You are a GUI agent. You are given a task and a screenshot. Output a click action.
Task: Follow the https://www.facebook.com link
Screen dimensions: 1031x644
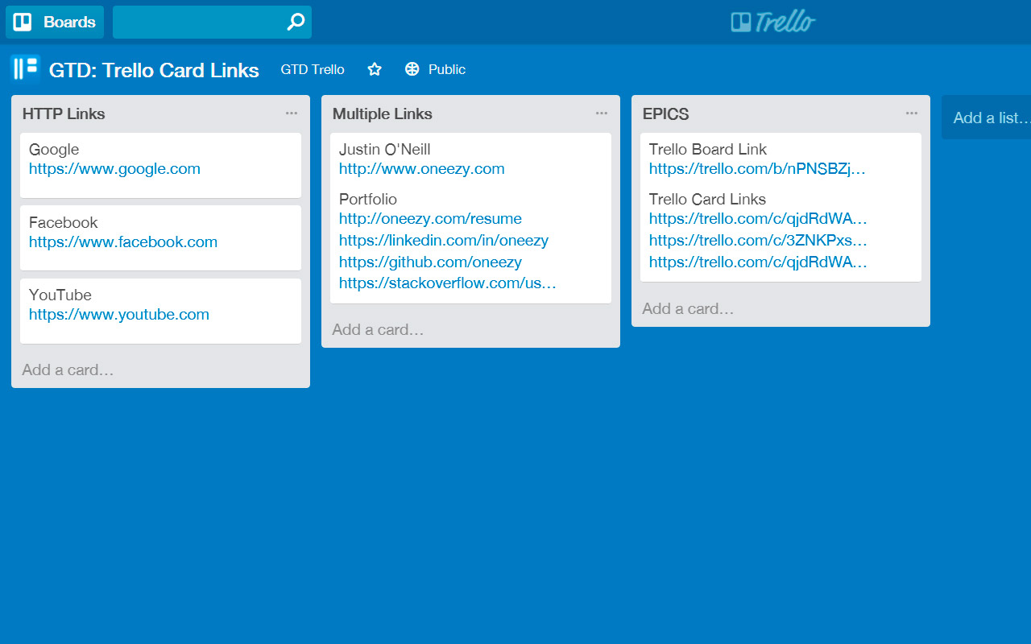coord(123,242)
